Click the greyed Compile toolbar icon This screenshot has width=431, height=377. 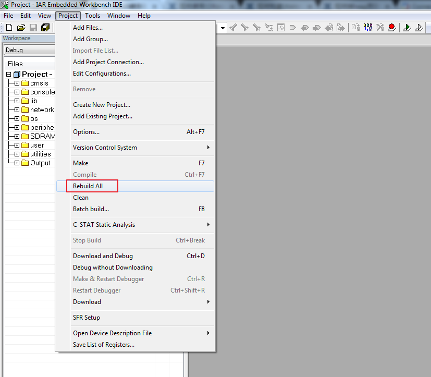pos(355,28)
